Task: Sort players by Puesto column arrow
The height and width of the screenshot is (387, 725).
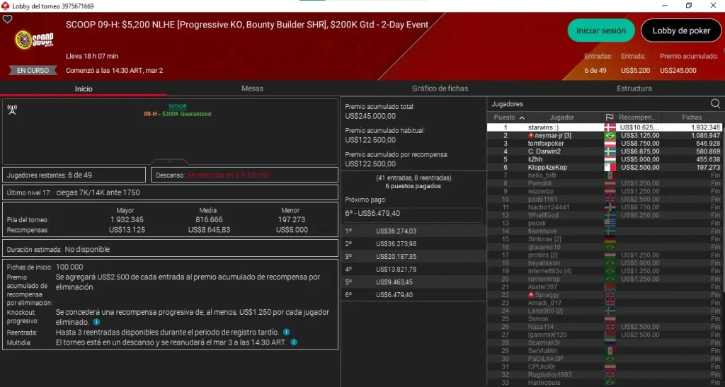Action: (522, 117)
